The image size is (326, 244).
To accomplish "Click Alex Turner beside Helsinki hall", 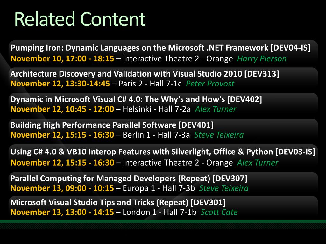I will 216,109.
